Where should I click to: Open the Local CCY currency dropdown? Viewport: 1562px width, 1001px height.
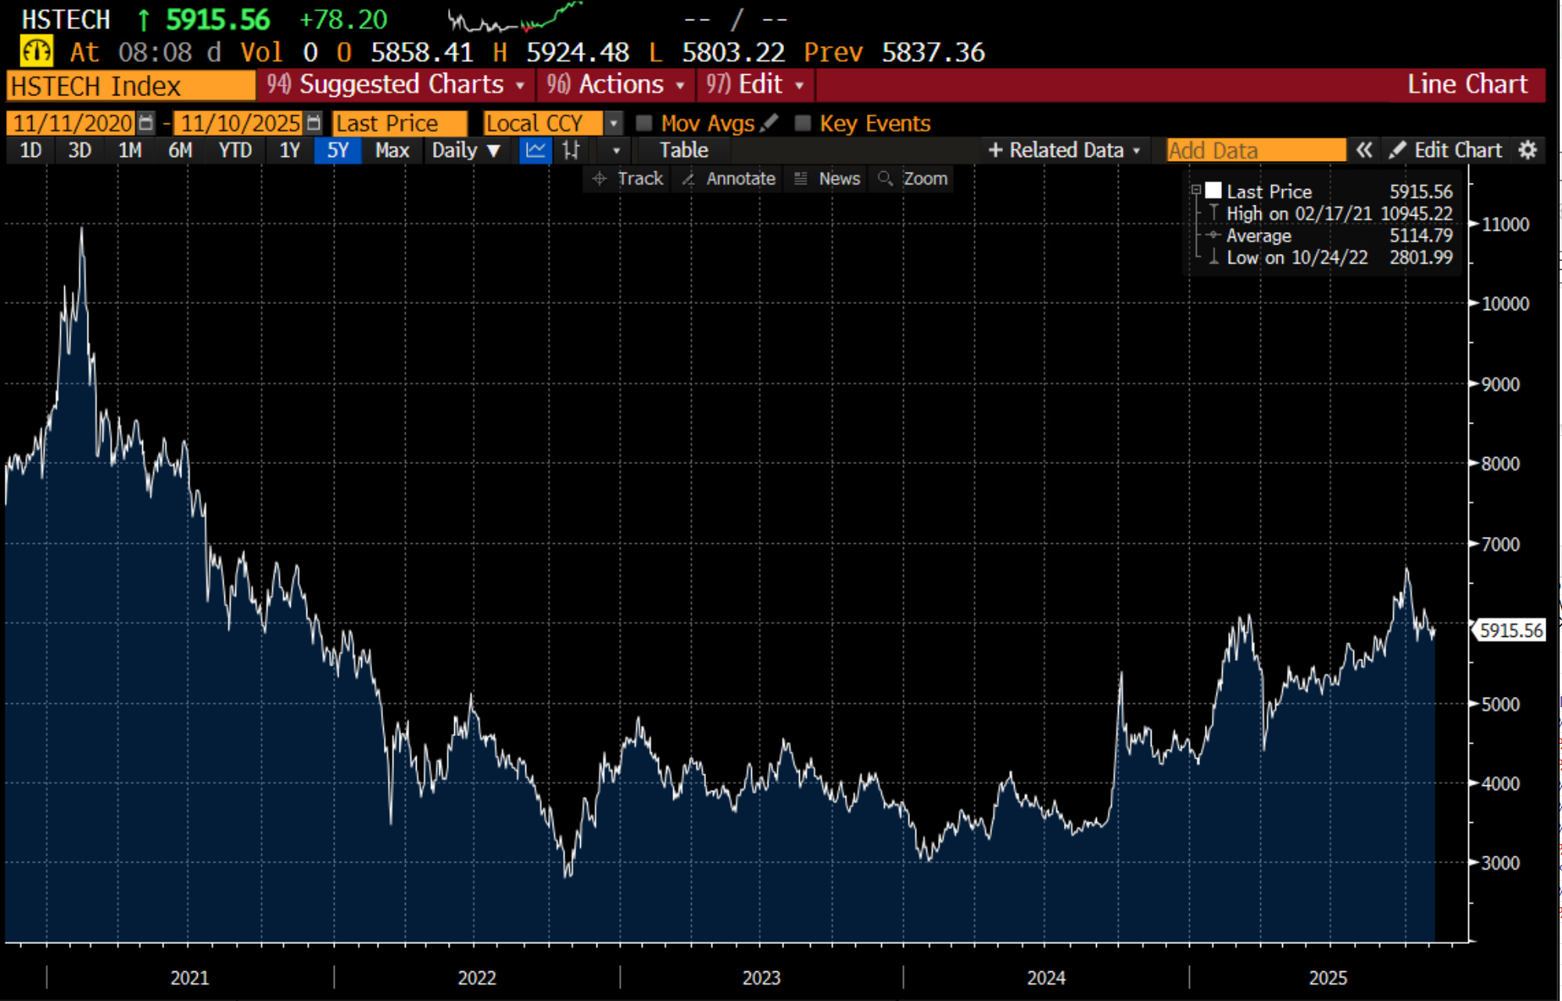(614, 123)
